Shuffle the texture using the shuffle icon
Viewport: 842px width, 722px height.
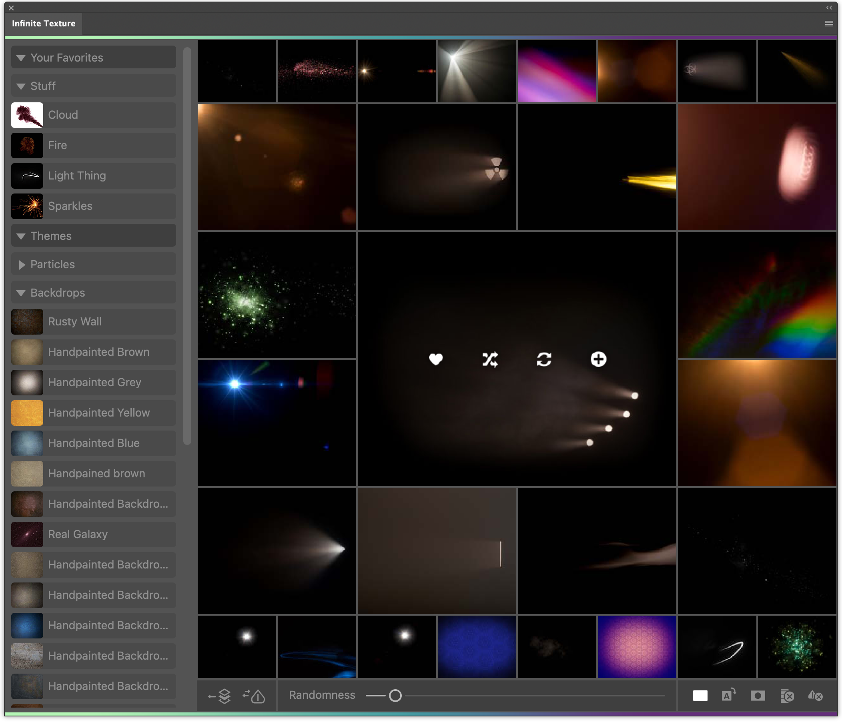pyautogui.click(x=490, y=359)
